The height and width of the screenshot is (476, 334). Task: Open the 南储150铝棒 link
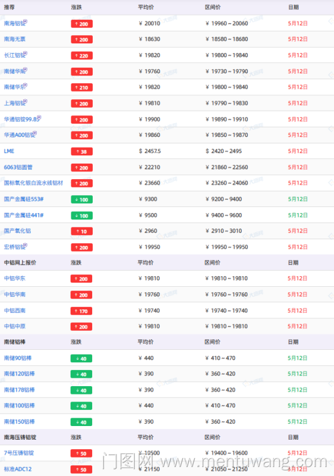point(19,422)
